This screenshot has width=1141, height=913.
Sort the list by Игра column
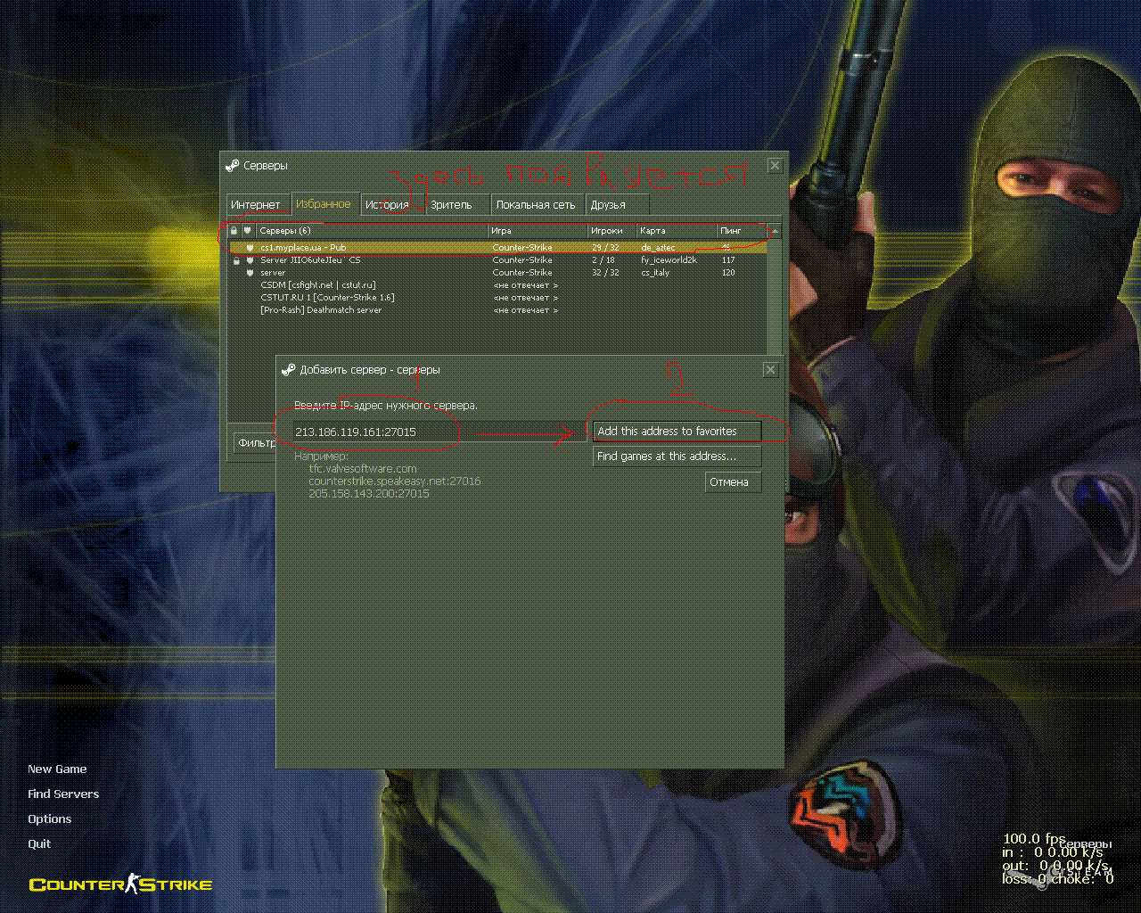click(x=538, y=231)
